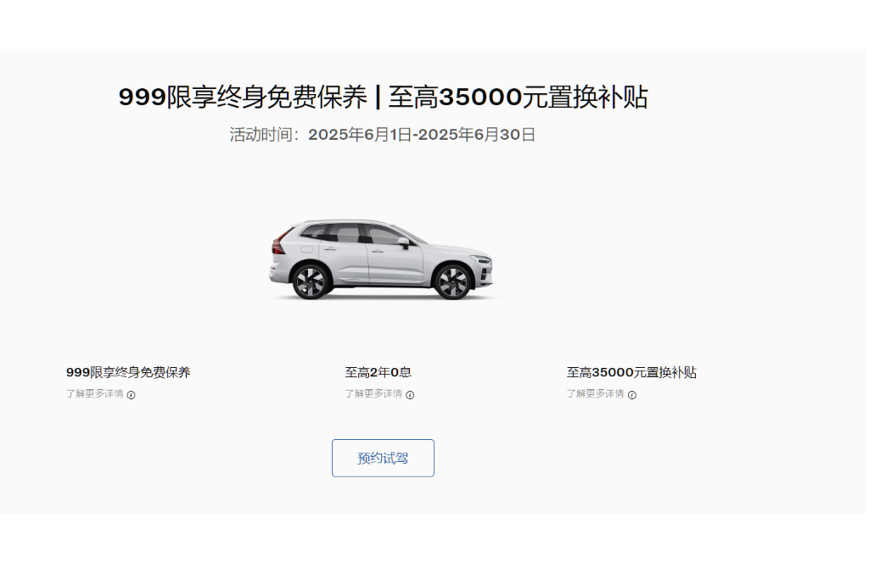Click 至高35000元置换补贴 in the main headline
This screenshot has height=579, width=869.
coord(518,97)
